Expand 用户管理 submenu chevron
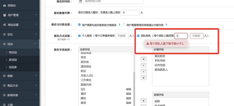Image resolution: width=234 pixels, height=106 pixels. click(x=36, y=15)
